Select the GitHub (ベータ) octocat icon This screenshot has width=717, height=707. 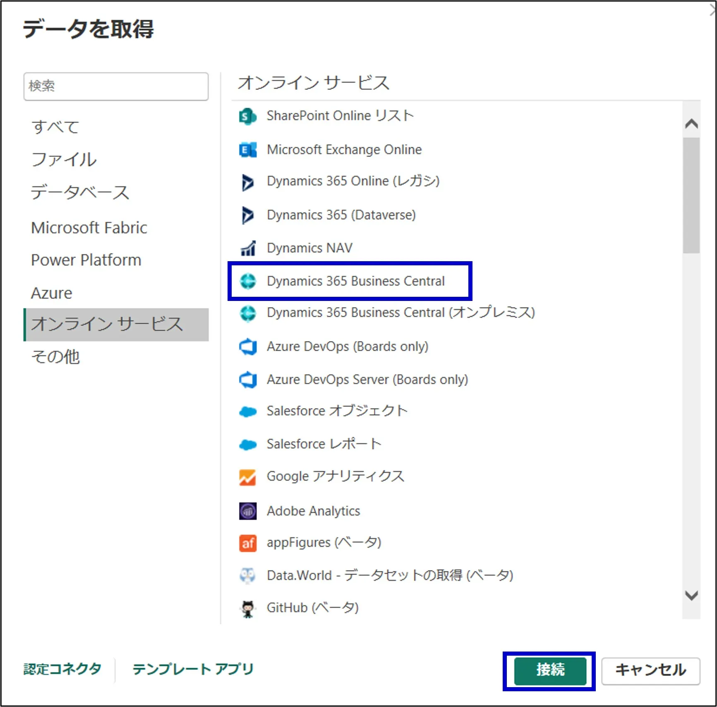click(247, 608)
